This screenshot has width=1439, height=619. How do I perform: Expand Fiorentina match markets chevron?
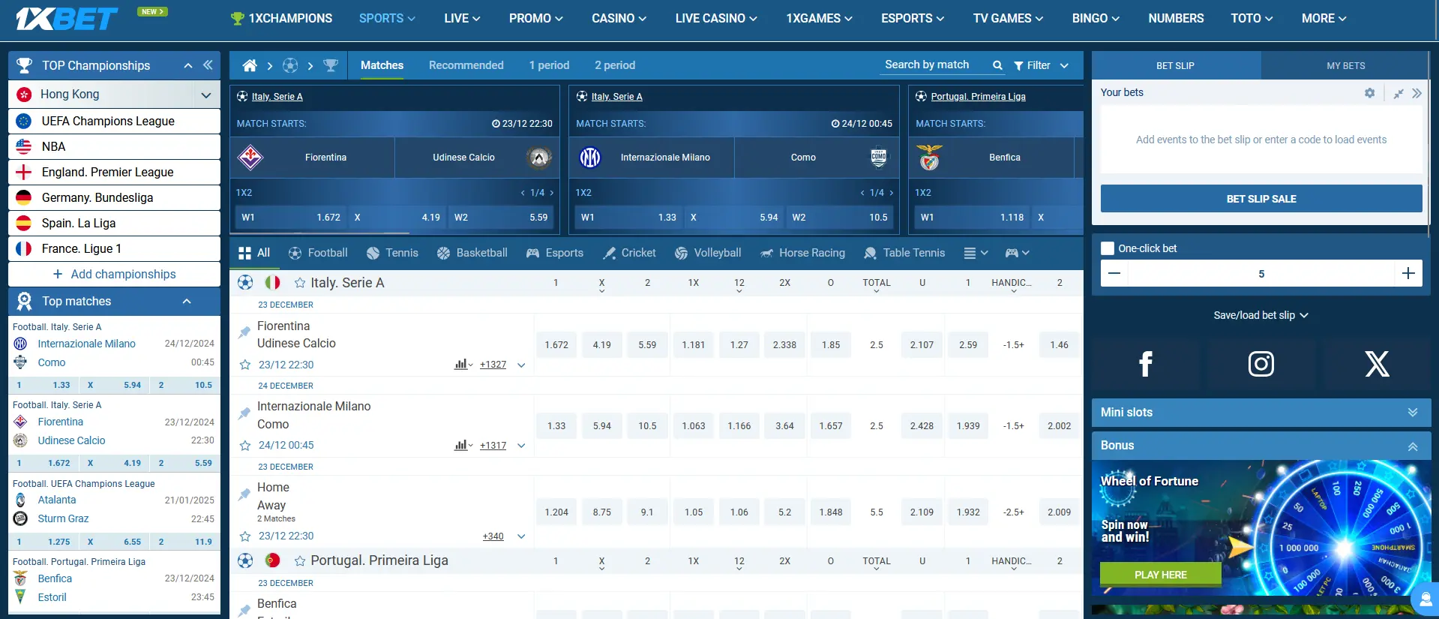point(521,365)
